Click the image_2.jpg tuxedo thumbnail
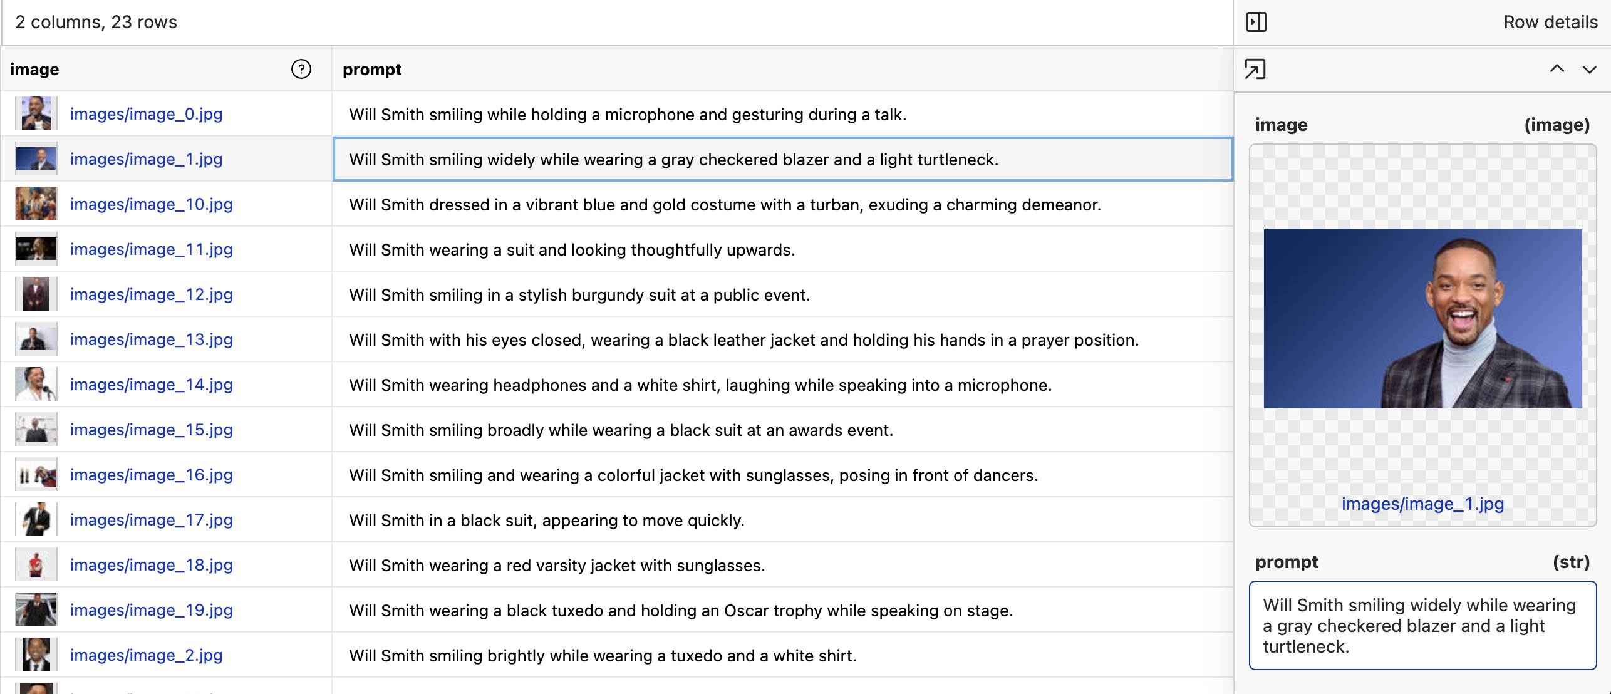1611x694 pixels. [x=36, y=655]
